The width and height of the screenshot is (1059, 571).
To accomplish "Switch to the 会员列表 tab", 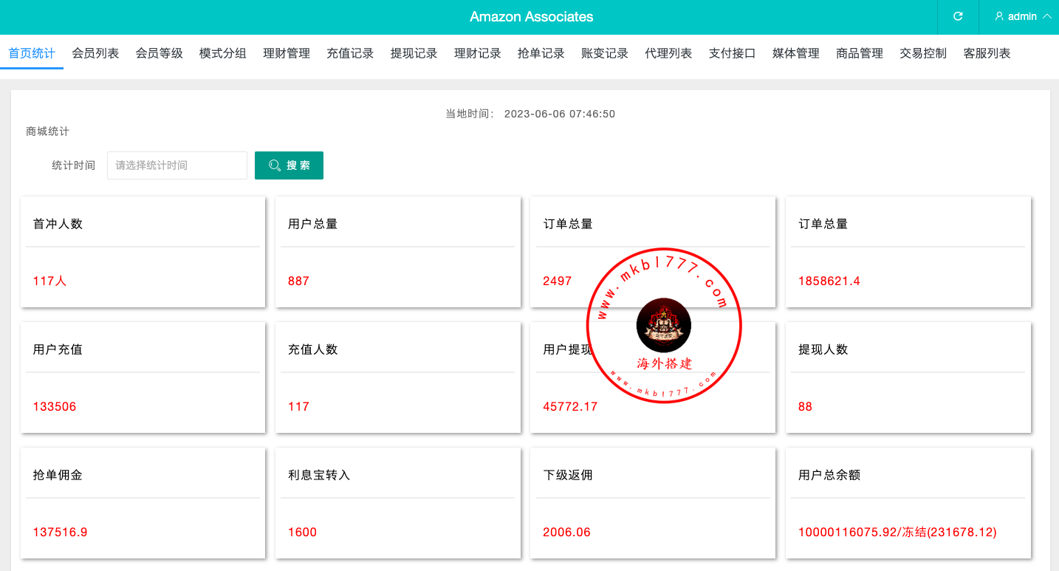I will [x=95, y=53].
